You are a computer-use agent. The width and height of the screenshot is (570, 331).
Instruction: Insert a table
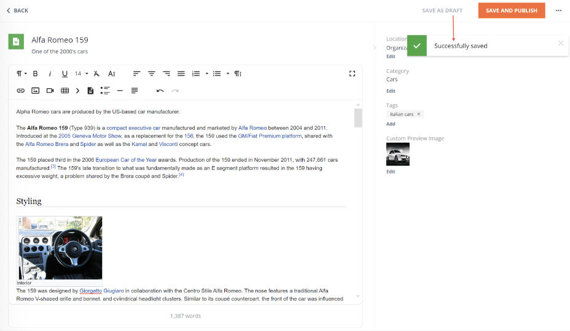pyautogui.click(x=64, y=91)
